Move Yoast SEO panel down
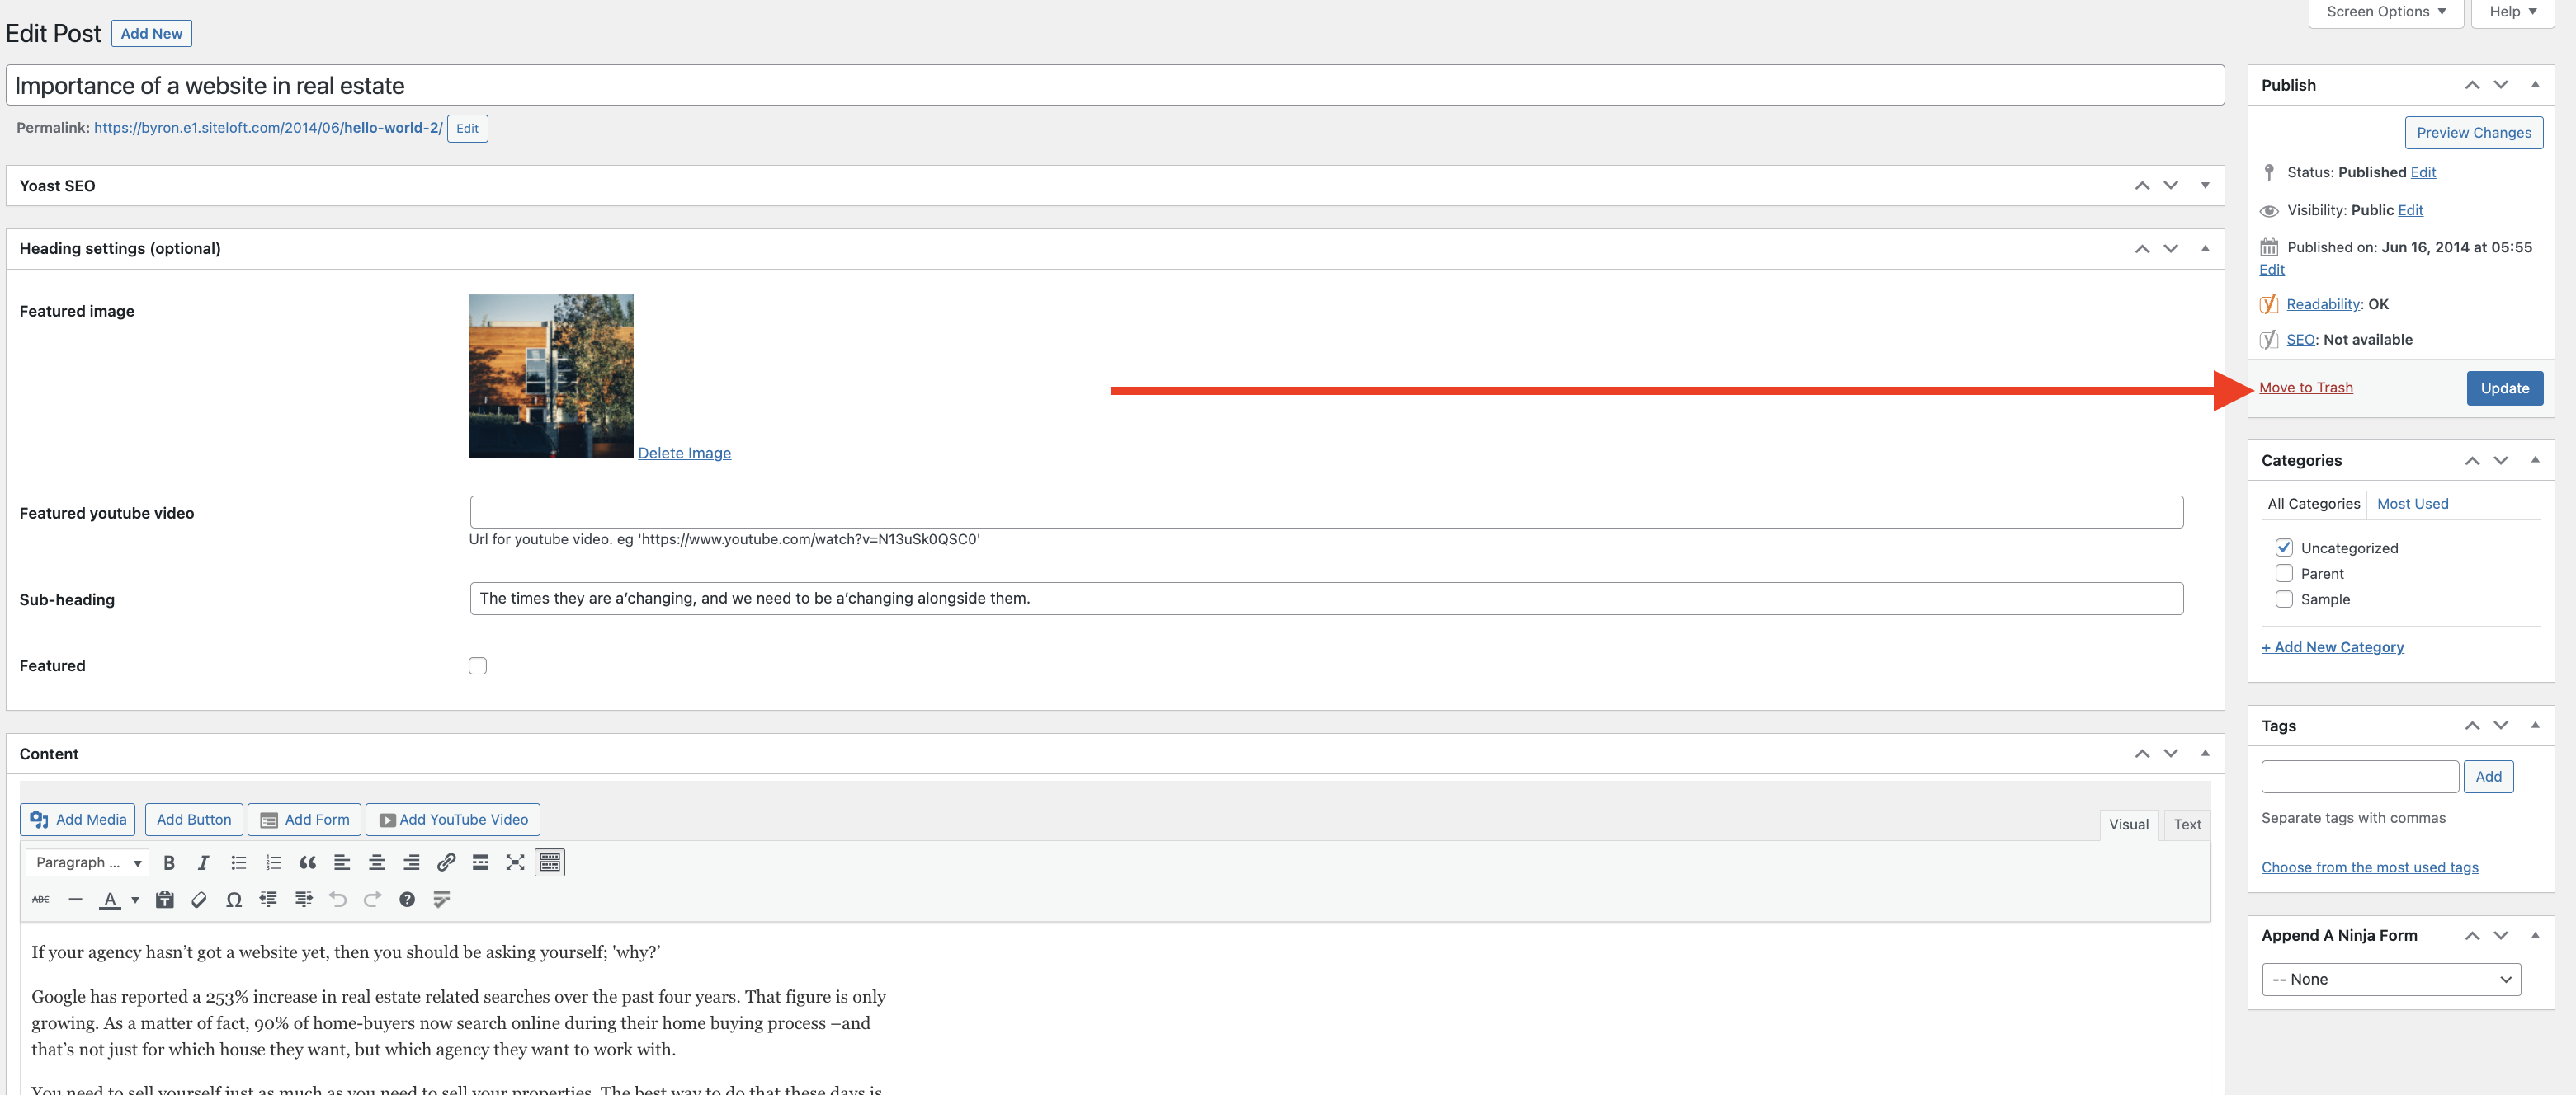The width and height of the screenshot is (2576, 1095). pyautogui.click(x=2171, y=186)
